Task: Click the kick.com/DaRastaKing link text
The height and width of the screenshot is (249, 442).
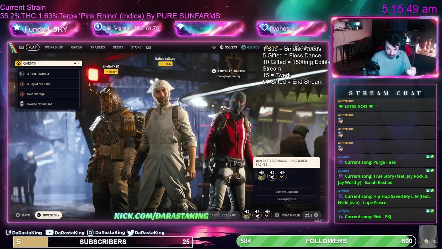Action: coord(161,216)
